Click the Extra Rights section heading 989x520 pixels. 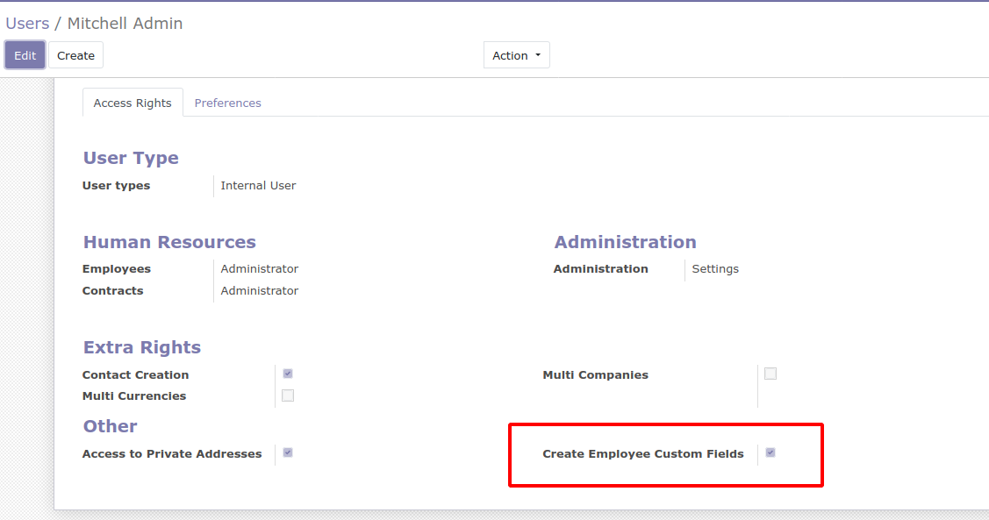(142, 347)
